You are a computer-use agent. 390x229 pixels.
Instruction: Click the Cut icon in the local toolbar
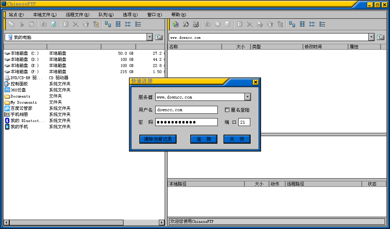pyautogui.click(x=22, y=24)
